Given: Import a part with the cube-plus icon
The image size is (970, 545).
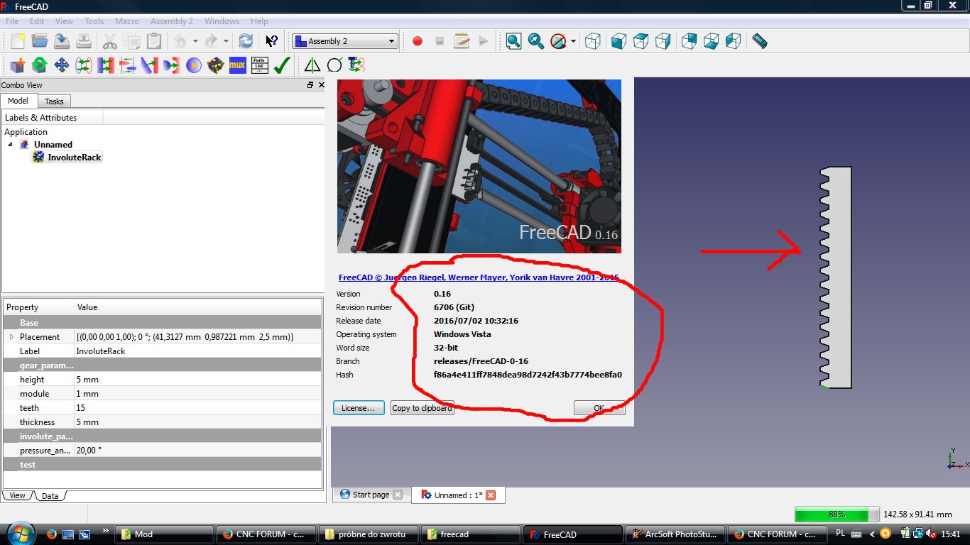Looking at the screenshot, I should [x=18, y=65].
